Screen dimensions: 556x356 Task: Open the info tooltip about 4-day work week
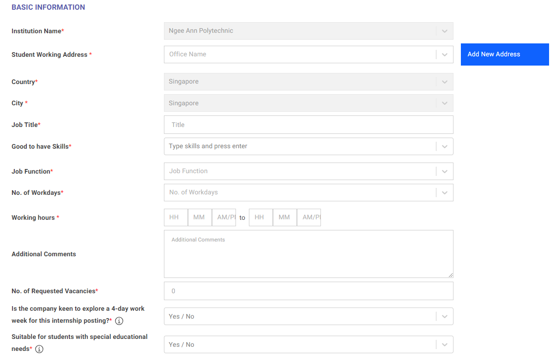[119, 320]
